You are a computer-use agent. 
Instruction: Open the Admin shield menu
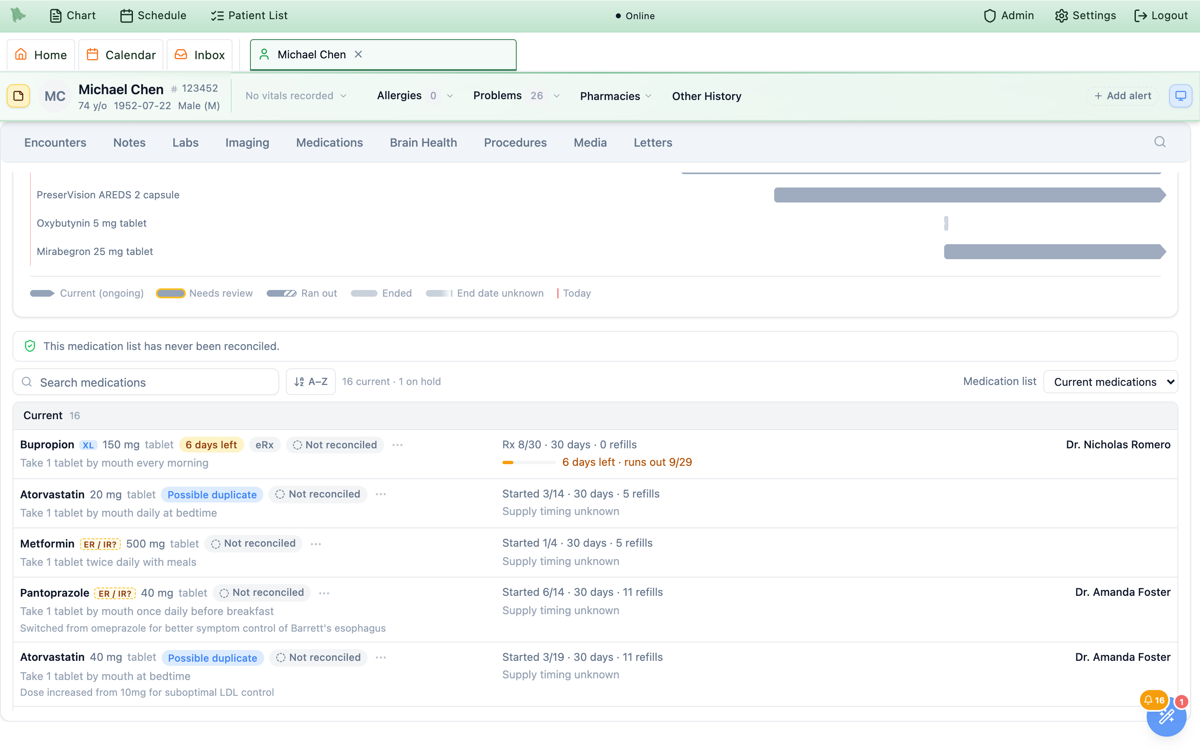1009,15
